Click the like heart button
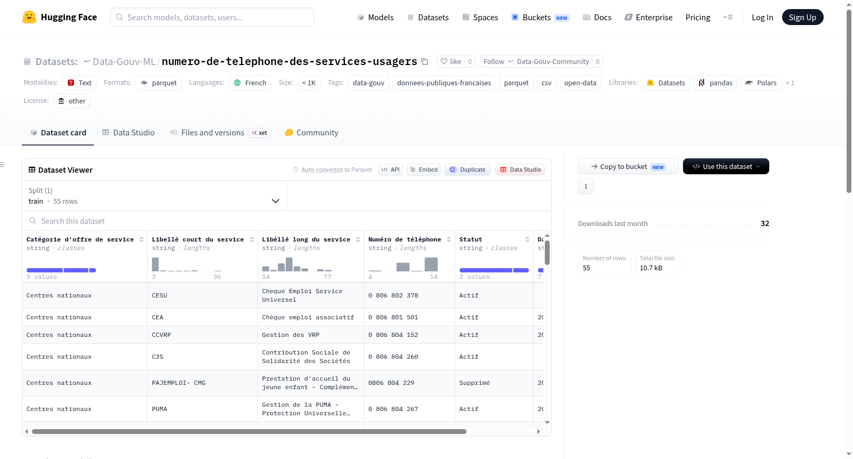853x459 pixels. point(450,61)
